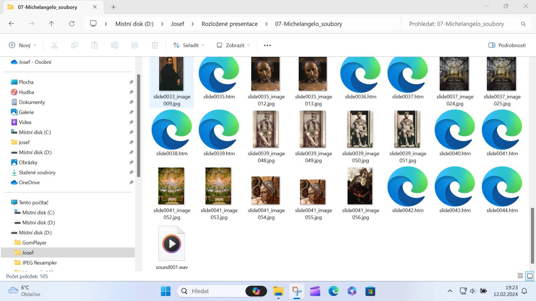536x301 pixels.
Task: Expand chevron after Josef in breadcrumb
Action: pos(193,24)
